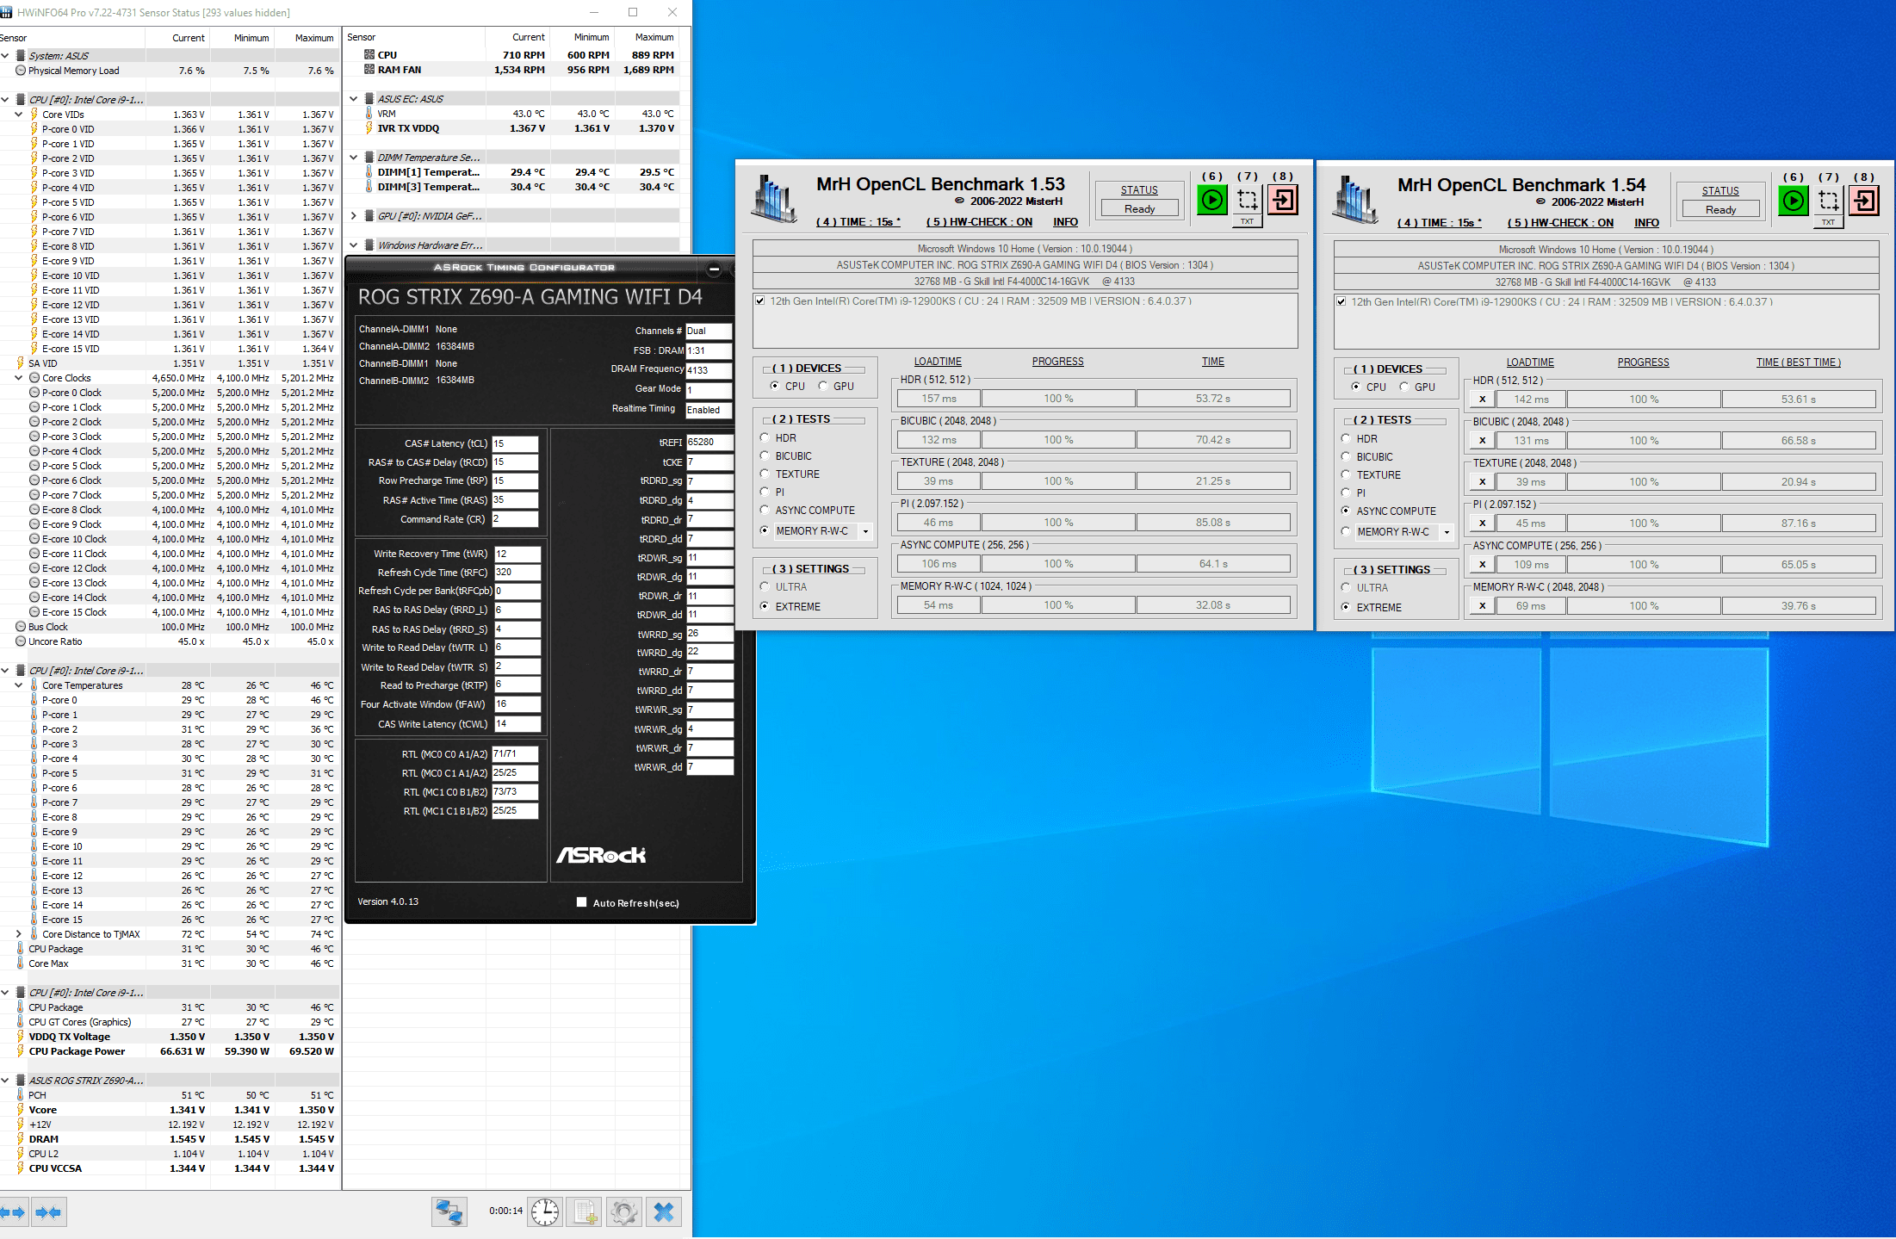The width and height of the screenshot is (1896, 1239).
Task: Select BICUBIC test radio in Benchmark 1.54
Action: (1346, 456)
